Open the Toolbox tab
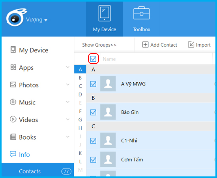The height and width of the screenshot is (178, 217). click(x=141, y=19)
